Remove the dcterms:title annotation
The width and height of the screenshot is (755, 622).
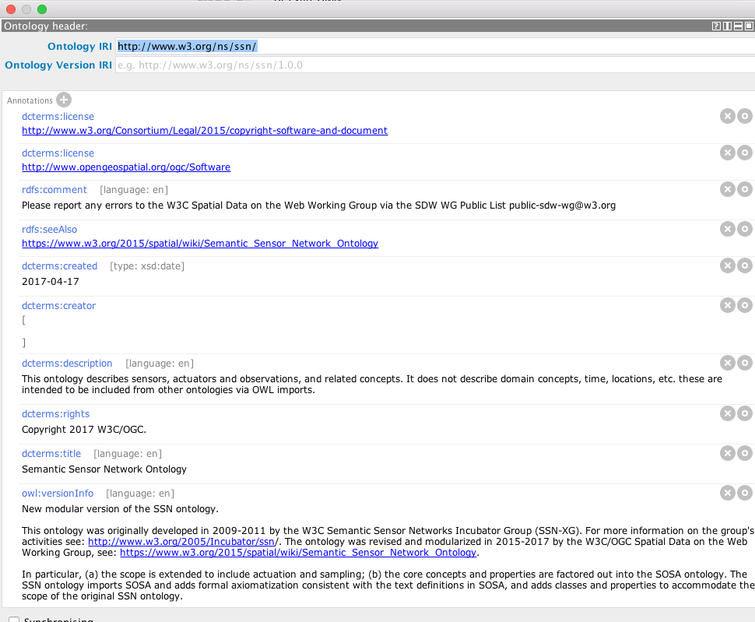[728, 453]
